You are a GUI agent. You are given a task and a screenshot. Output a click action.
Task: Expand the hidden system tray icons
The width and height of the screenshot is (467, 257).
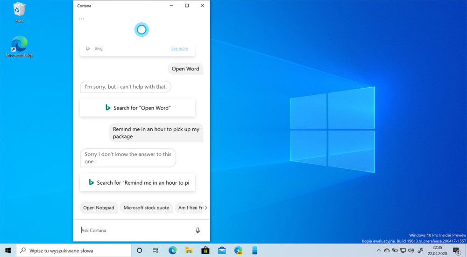coord(379,250)
